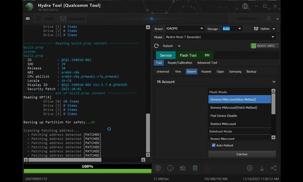Clear the log with the trash icon

pos(195,168)
